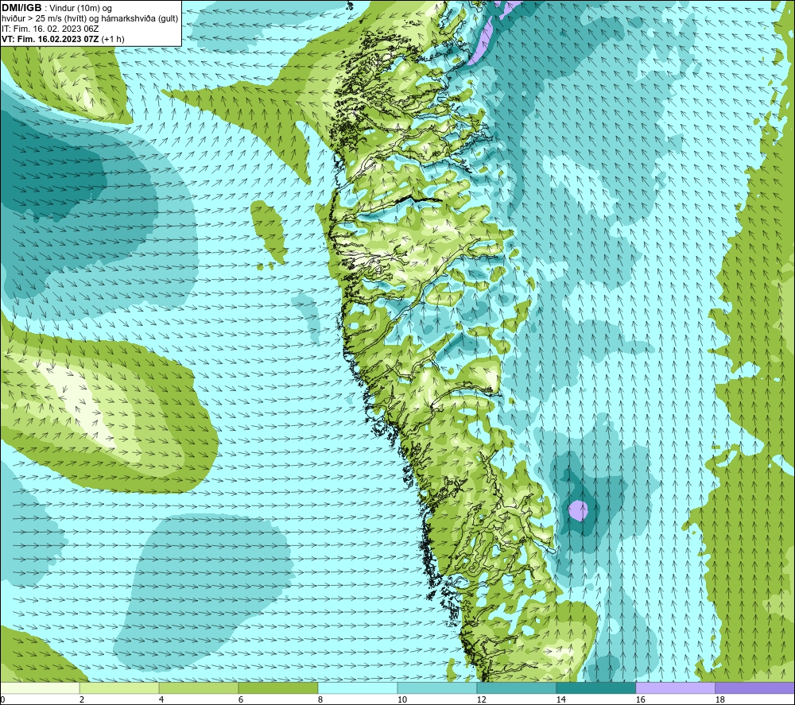Click the 18+ m/s purple legend swatch
This screenshot has height=705, width=795.
(x=754, y=688)
